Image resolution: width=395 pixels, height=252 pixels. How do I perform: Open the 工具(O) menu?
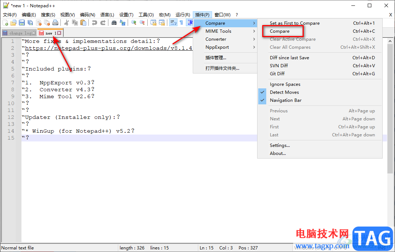click(x=146, y=15)
